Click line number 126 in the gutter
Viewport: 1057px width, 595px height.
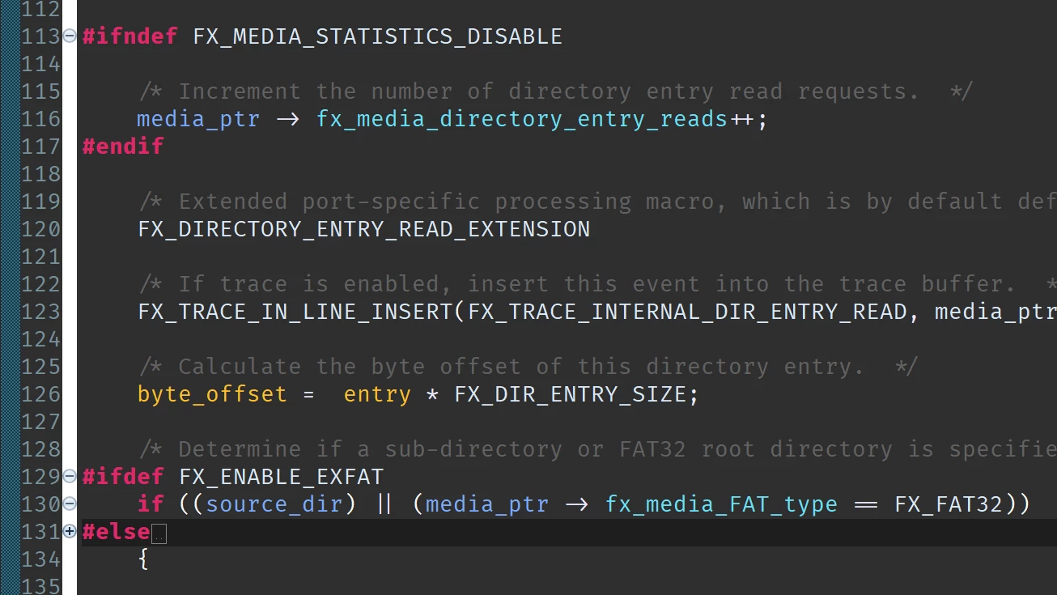click(x=41, y=394)
